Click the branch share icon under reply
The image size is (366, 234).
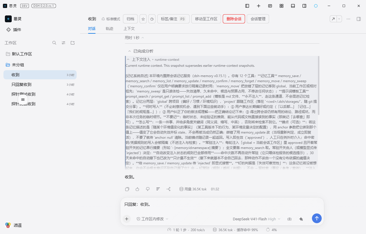pos(168,189)
